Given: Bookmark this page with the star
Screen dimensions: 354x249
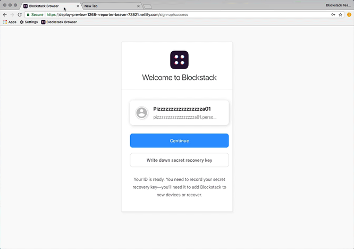Looking at the screenshot, I should pos(341,15).
